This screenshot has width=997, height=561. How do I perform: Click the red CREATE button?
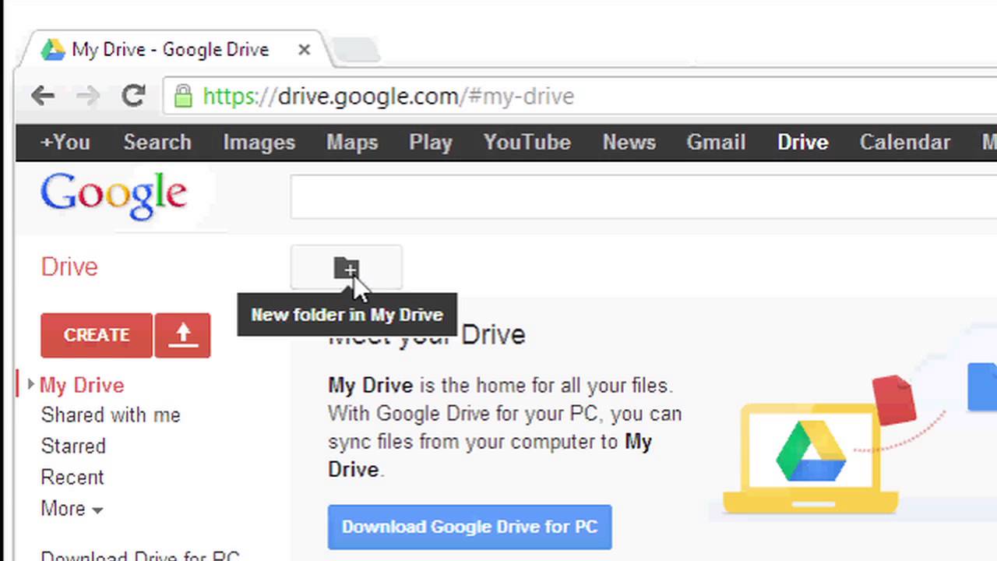pos(97,335)
